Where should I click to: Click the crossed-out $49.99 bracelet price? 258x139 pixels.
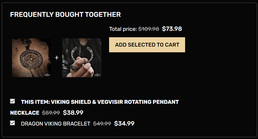pos(102,124)
